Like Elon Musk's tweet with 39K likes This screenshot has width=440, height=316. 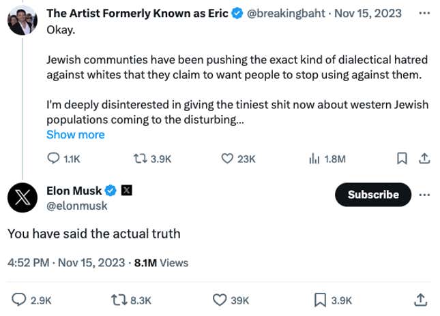[x=220, y=300]
